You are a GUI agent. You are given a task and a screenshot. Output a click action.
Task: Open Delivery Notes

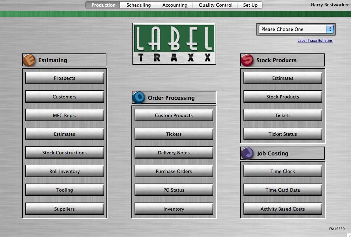(x=174, y=153)
